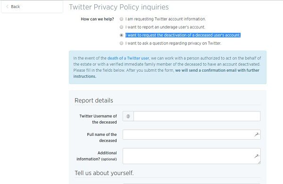Click the Back button
The image size is (283, 184).
click(x=32, y=7)
